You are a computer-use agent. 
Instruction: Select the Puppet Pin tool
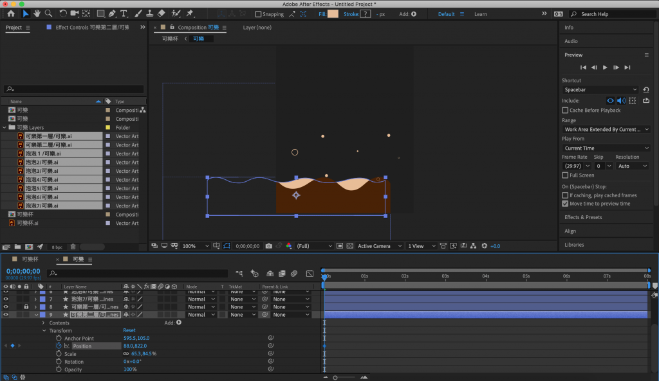click(190, 13)
